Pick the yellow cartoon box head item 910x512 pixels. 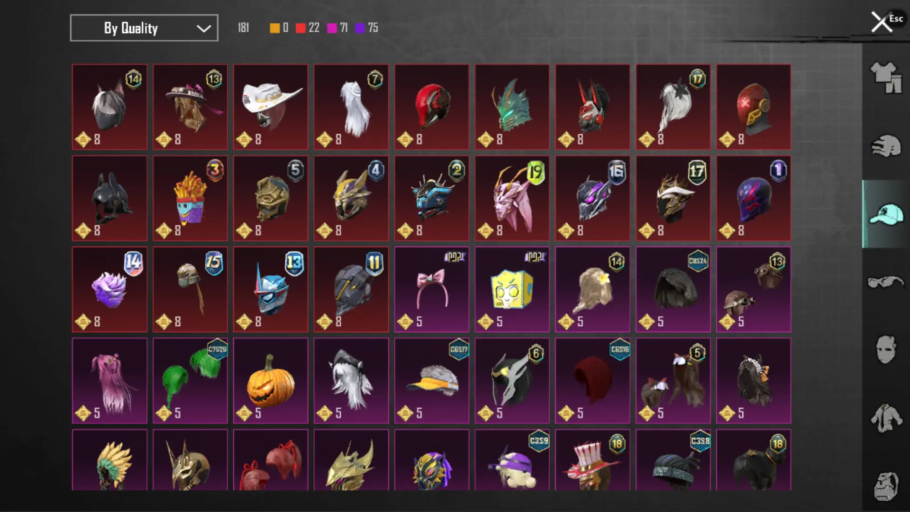point(512,289)
